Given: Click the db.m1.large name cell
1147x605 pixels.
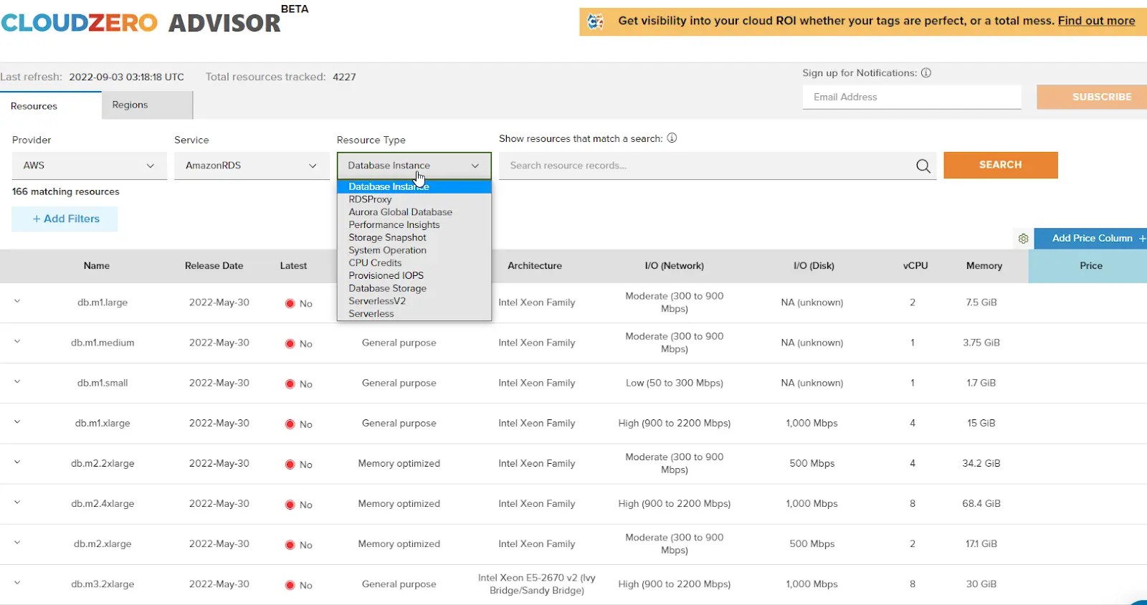Looking at the screenshot, I should click(103, 302).
